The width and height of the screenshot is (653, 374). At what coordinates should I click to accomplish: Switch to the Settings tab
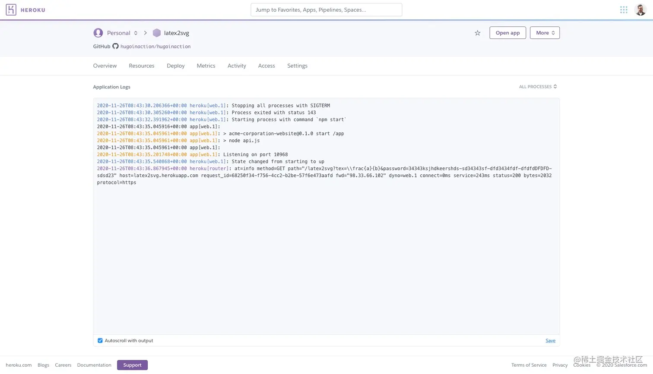(x=298, y=66)
